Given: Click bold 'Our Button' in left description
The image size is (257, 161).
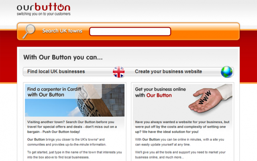Looking at the screenshot, I should pos(36,139).
